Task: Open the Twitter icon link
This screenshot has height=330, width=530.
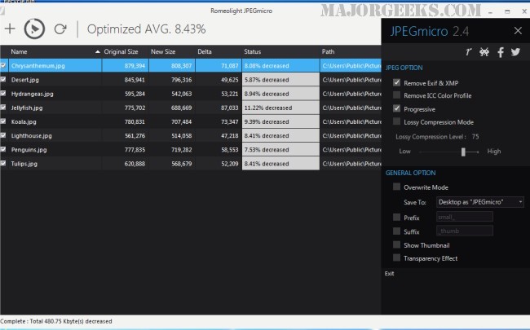Action: [515, 52]
